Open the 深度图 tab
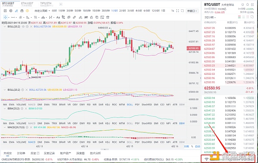 pos(80,153)
